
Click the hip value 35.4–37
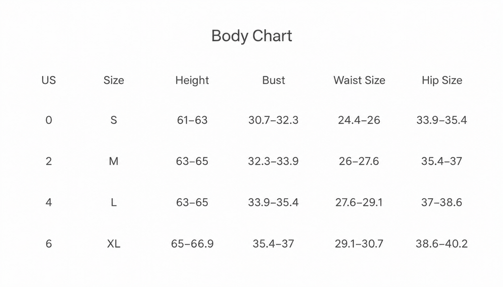click(x=442, y=161)
